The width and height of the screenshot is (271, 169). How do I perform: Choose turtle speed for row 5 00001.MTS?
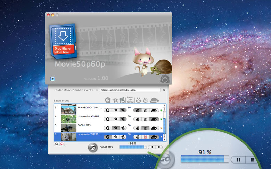click(x=154, y=128)
